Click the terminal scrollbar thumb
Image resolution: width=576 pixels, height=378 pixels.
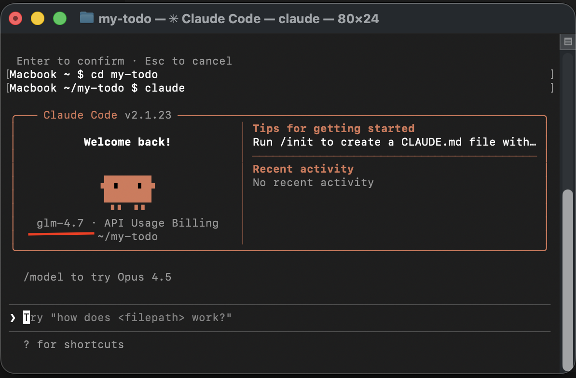point(568,280)
